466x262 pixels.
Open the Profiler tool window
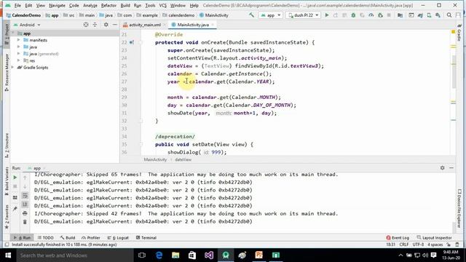[90, 238]
